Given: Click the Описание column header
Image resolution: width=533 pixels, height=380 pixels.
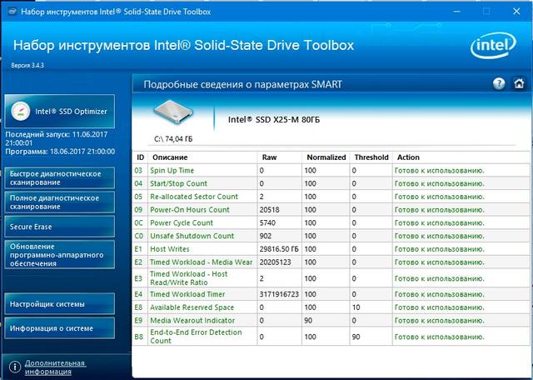Looking at the screenshot, I should tap(170, 157).
